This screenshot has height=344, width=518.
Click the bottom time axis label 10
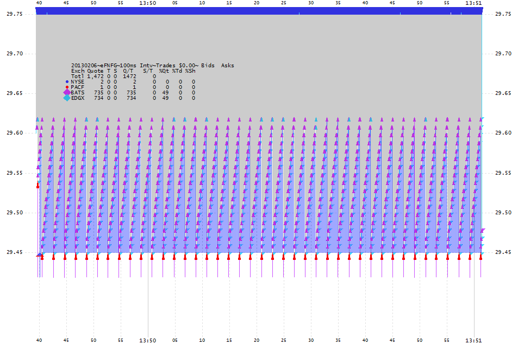click(x=202, y=340)
